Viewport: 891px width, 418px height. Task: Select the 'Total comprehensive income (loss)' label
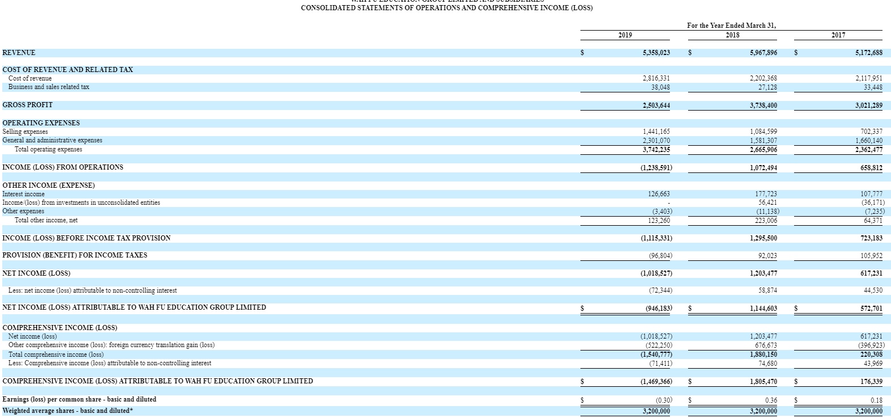coord(56,354)
